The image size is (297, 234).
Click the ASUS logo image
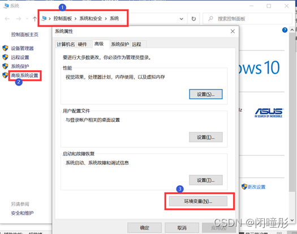(x=269, y=113)
